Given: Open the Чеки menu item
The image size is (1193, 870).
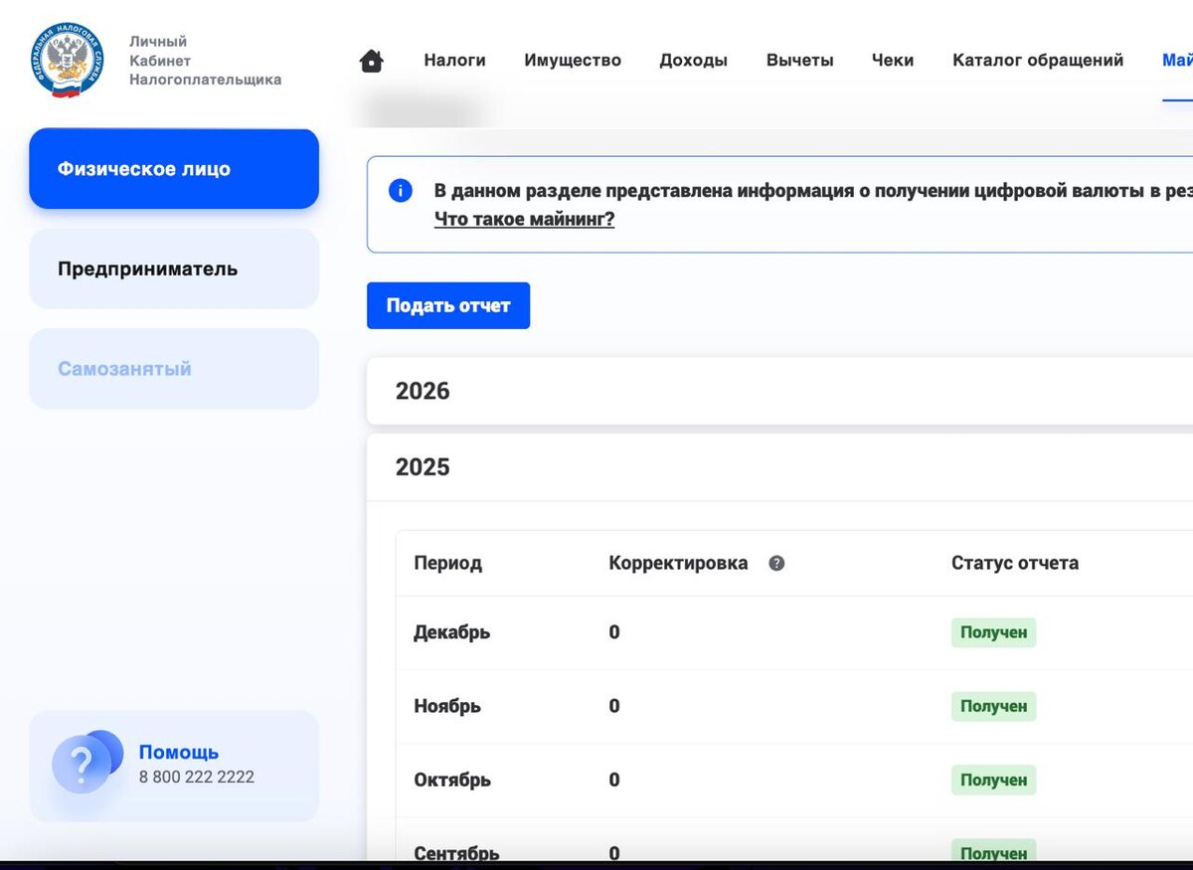Looking at the screenshot, I should coord(893,60).
